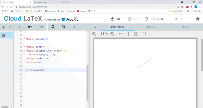
Task: Fold \begin{center} at line 15
Action: (x=24, y=47)
